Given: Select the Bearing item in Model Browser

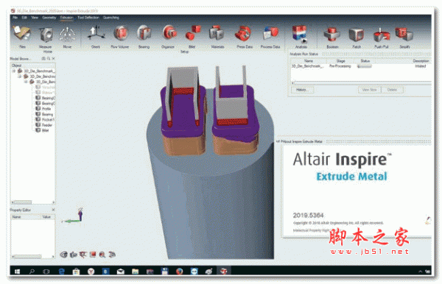Looking at the screenshot, I should [x=47, y=114].
